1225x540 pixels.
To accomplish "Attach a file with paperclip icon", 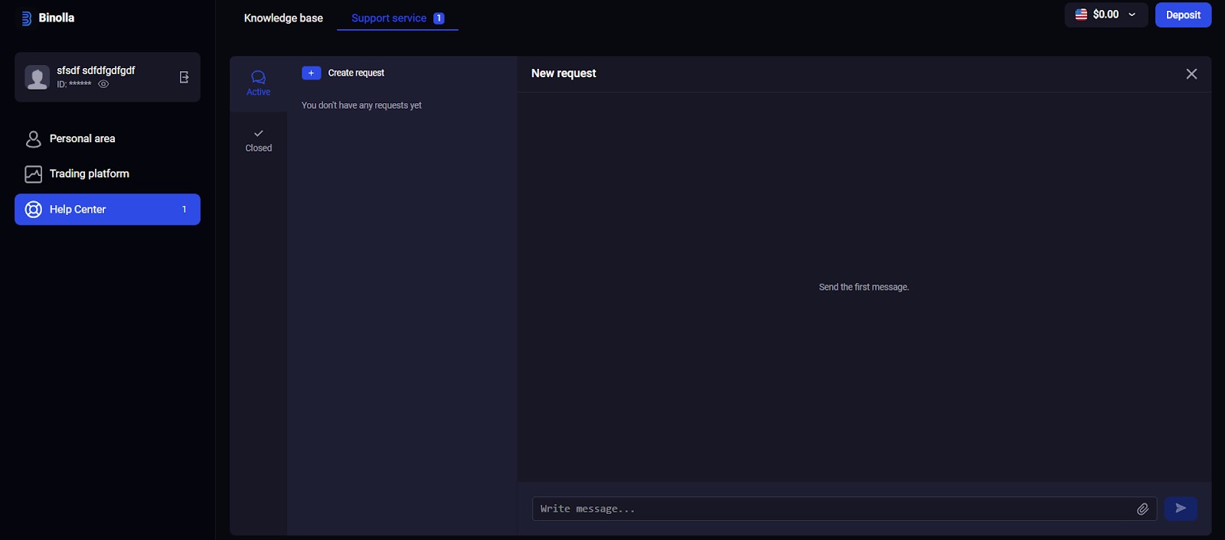I will click(1142, 509).
